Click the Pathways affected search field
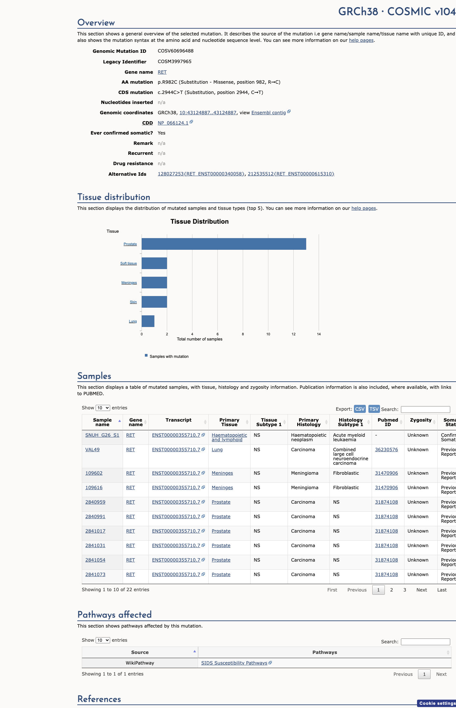This screenshot has height=708, width=456. [x=425, y=642]
